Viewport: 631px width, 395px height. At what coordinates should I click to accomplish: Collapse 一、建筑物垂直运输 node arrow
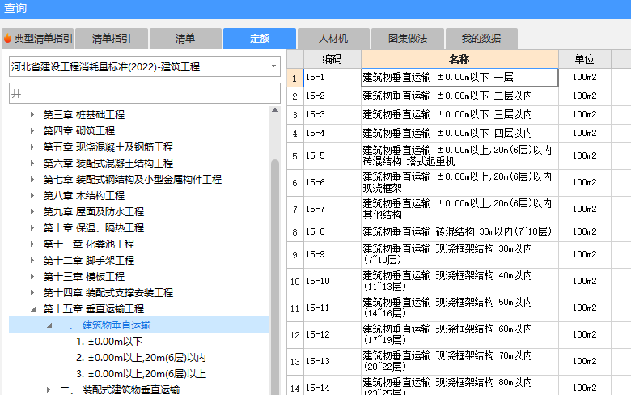[49, 325]
